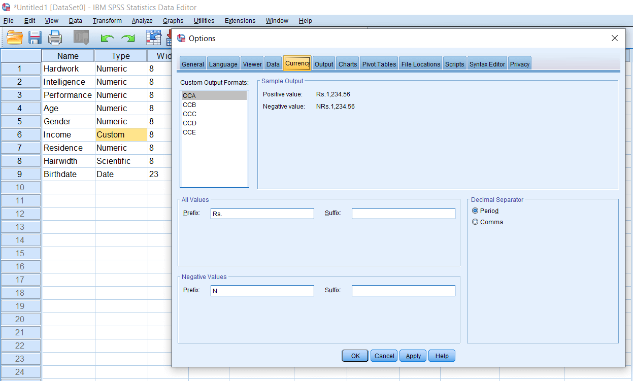Click OK to confirm options
The height and width of the screenshot is (381, 633).
point(355,356)
